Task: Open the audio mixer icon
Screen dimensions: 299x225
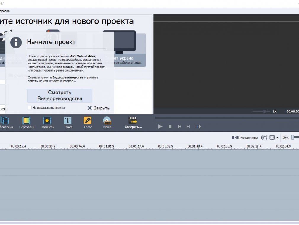Action: pyautogui.click(x=264, y=137)
